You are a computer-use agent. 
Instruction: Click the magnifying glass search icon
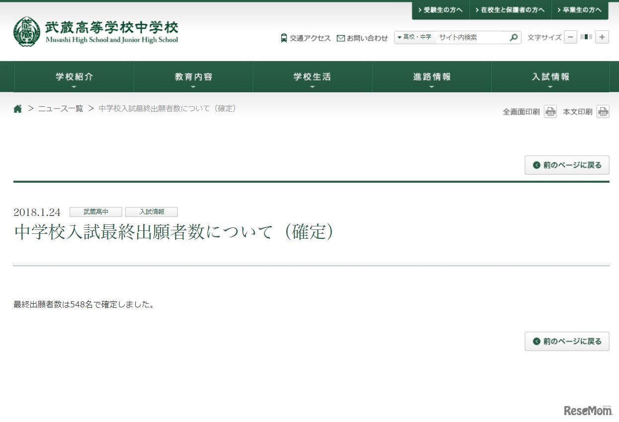(514, 37)
